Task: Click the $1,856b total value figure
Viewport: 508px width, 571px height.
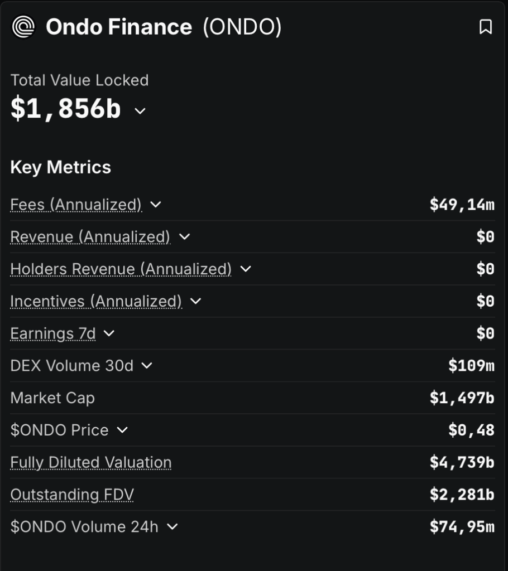Action: coord(66,109)
